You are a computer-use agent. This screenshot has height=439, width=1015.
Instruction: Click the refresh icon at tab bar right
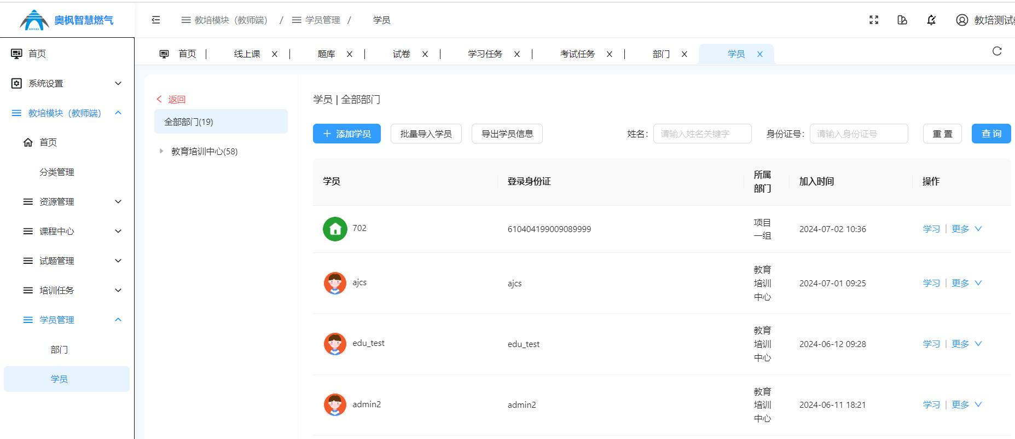tap(997, 51)
